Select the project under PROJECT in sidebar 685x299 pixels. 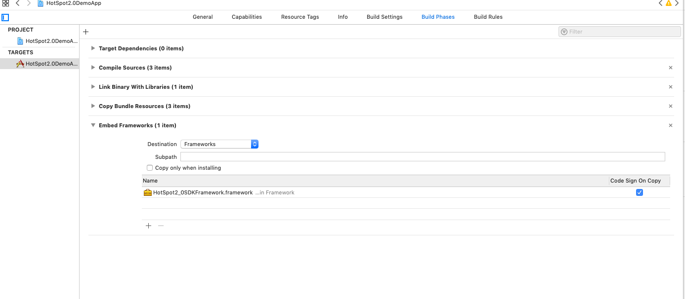[x=40, y=41]
